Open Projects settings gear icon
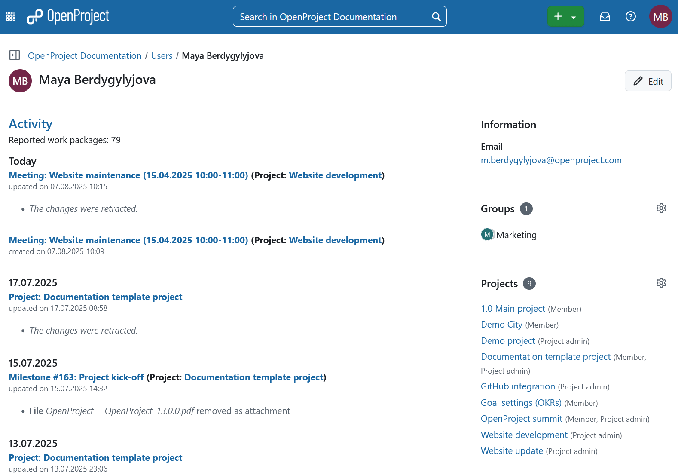The width and height of the screenshot is (678, 475). coord(661,283)
